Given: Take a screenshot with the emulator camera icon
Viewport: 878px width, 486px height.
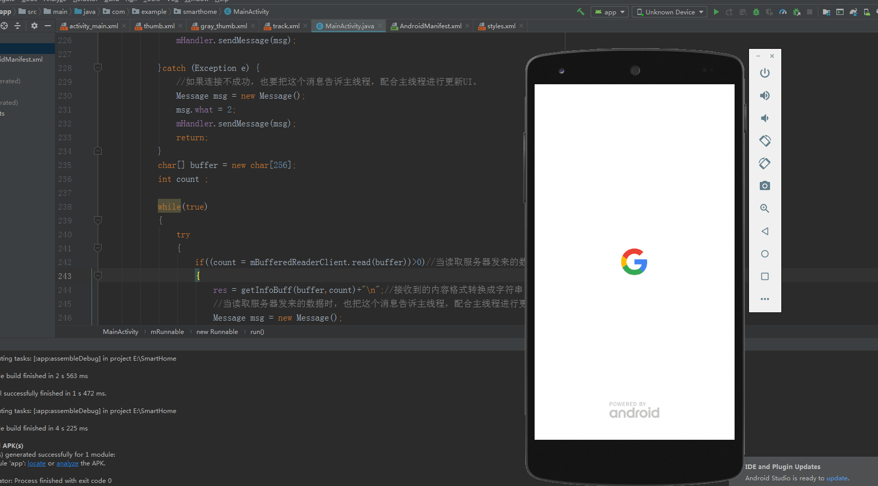Looking at the screenshot, I should 764,185.
